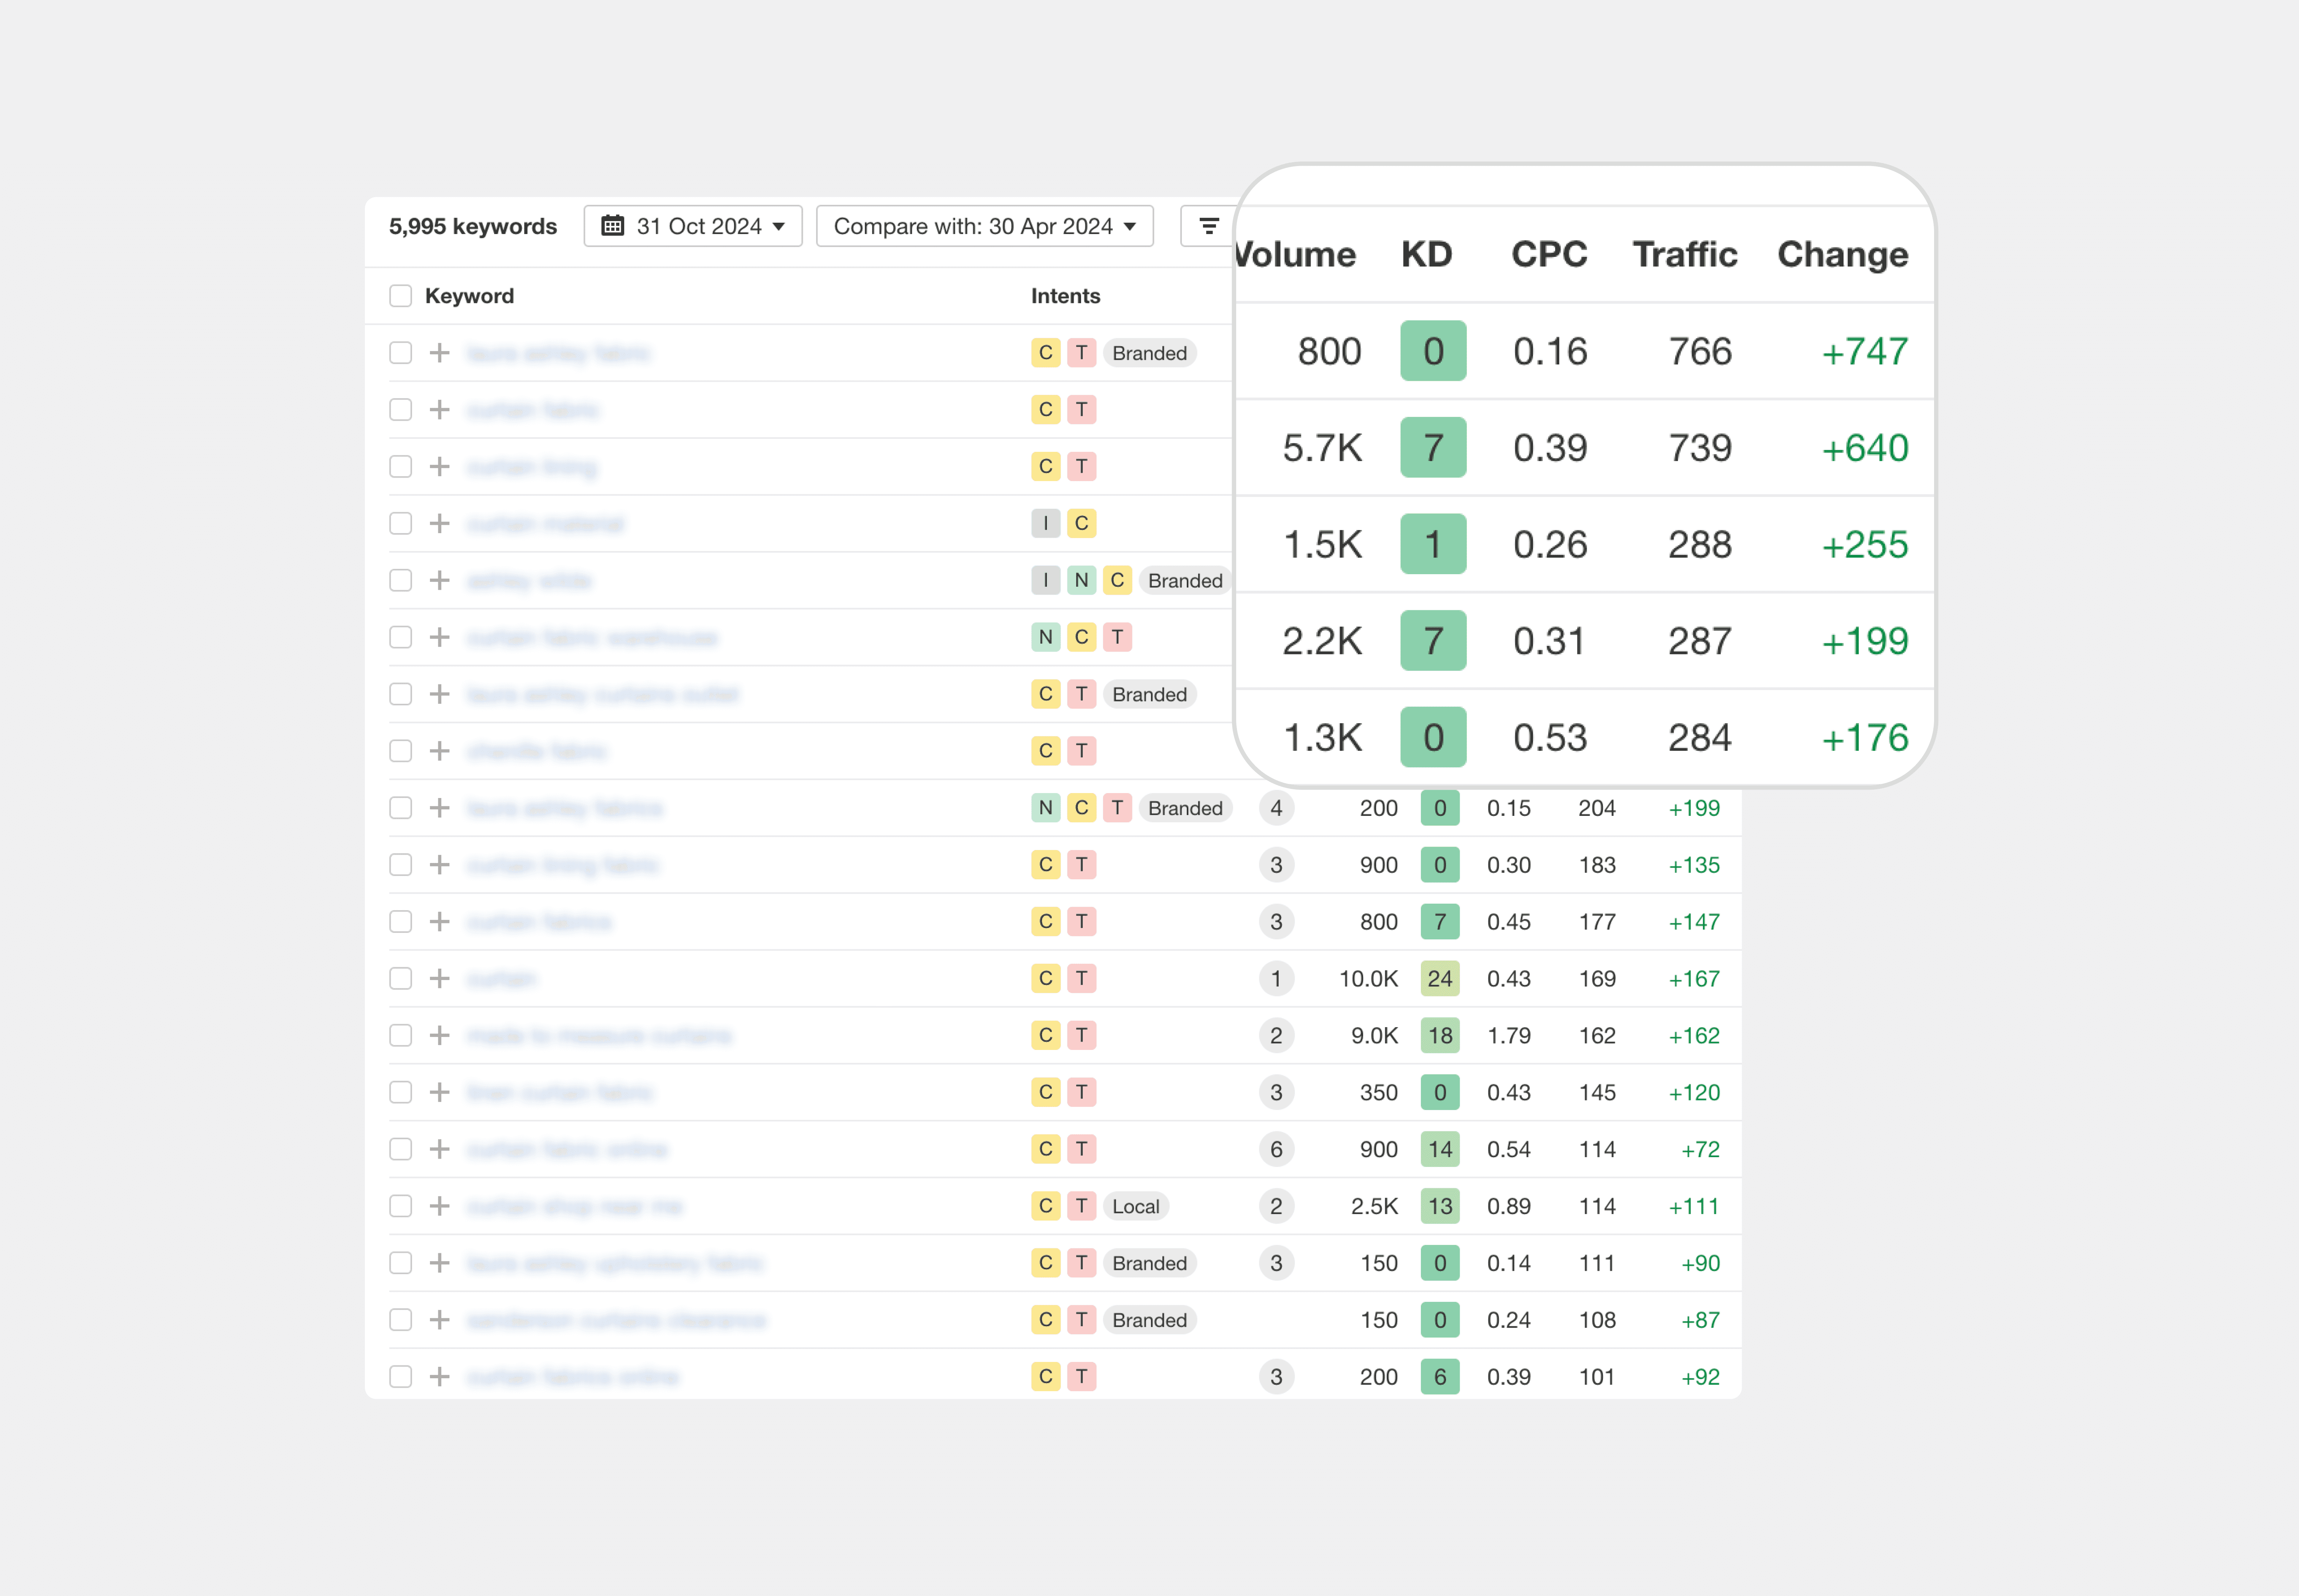The image size is (2299, 1596).
Task: Click the KD badge showing 13
Action: pyautogui.click(x=1440, y=1206)
